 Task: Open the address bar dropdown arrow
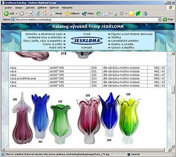click(x=160, y=20)
